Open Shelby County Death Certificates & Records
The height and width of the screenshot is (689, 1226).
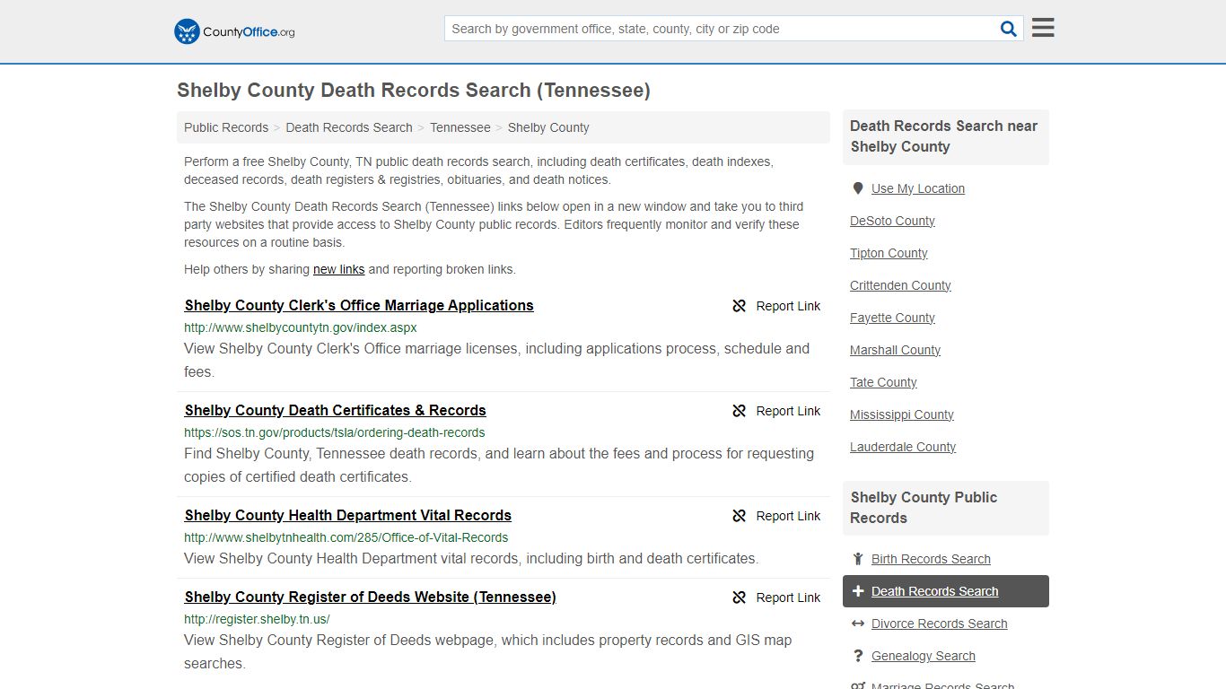(336, 410)
